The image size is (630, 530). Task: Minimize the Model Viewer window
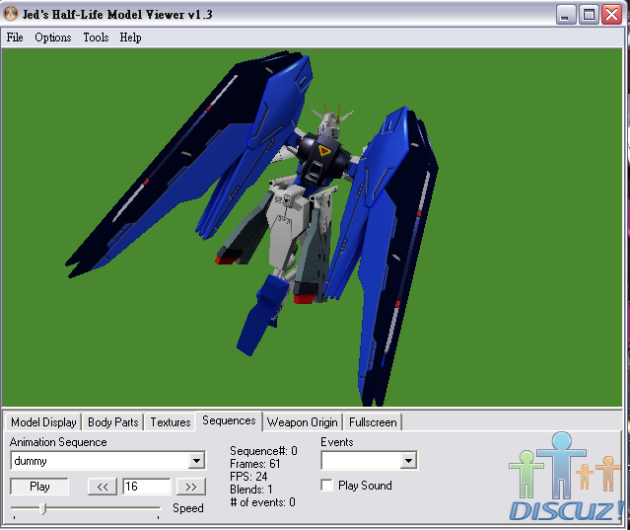pyautogui.click(x=566, y=15)
